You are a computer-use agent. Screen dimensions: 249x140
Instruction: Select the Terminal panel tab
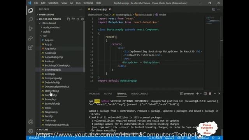pyautogui.click(x=122, y=94)
